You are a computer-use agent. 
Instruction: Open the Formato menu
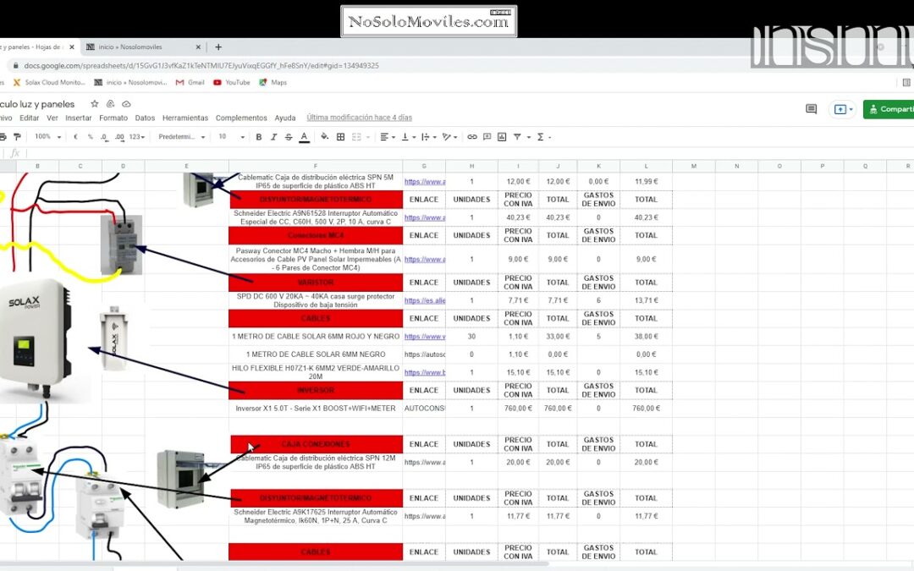click(113, 118)
